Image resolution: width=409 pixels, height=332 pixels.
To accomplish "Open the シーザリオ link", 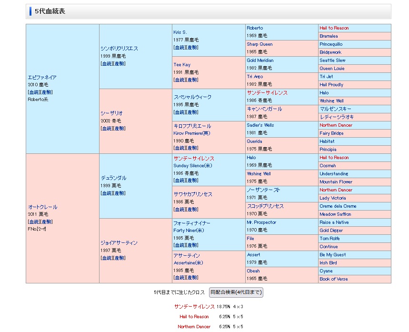I will (111, 113).
